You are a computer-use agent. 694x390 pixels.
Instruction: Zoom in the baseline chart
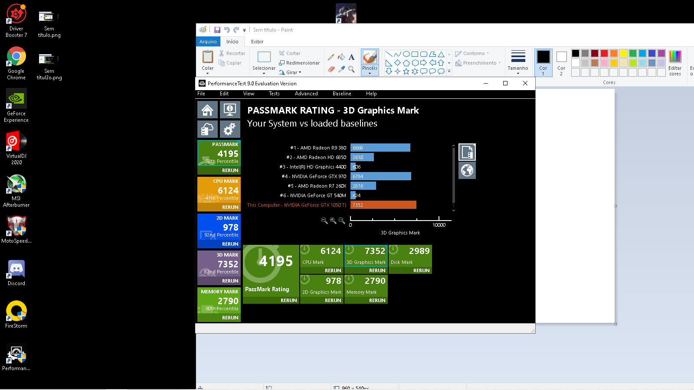333,221
